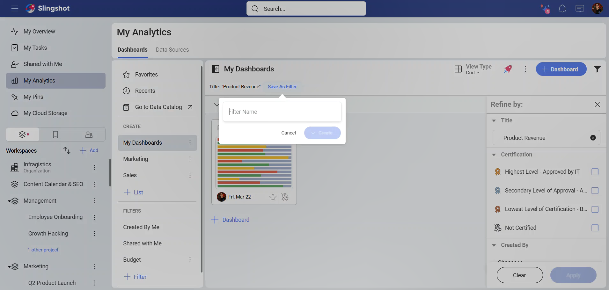Check Secondary Level of Approval
The width and height of the screenshot is (609, 290).
[595, 191]
